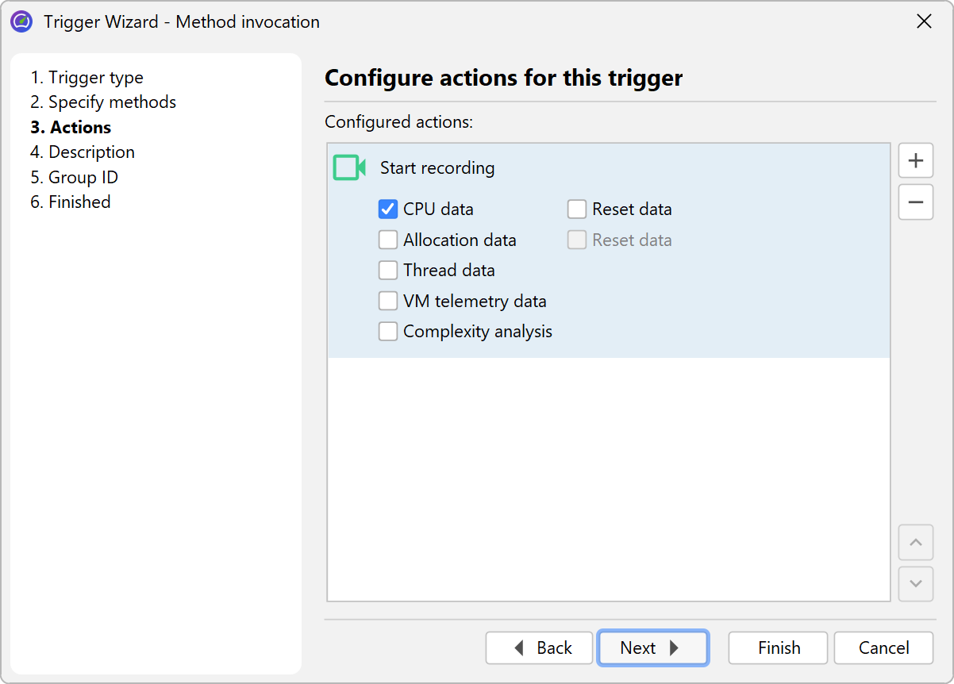This screenshot has height=684, width=954.
Task: Select the Group ID step
Action: [x=75, y=177]
